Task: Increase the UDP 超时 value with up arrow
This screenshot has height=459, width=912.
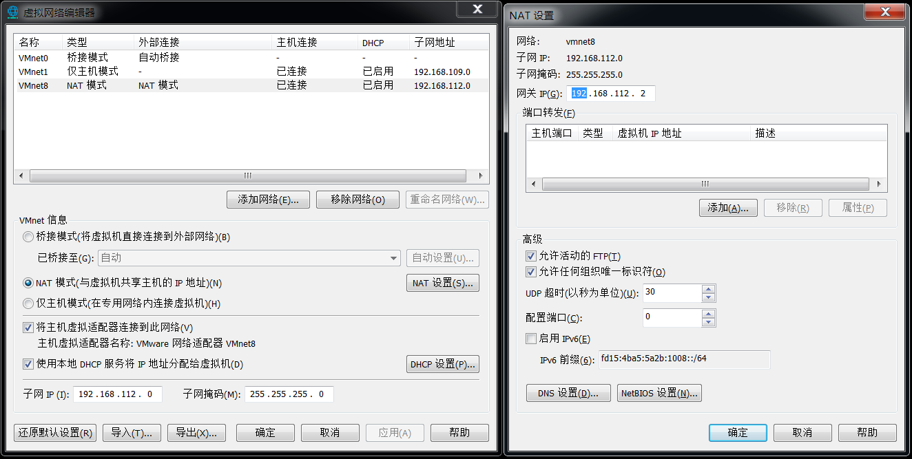Action: click(708, 289)
